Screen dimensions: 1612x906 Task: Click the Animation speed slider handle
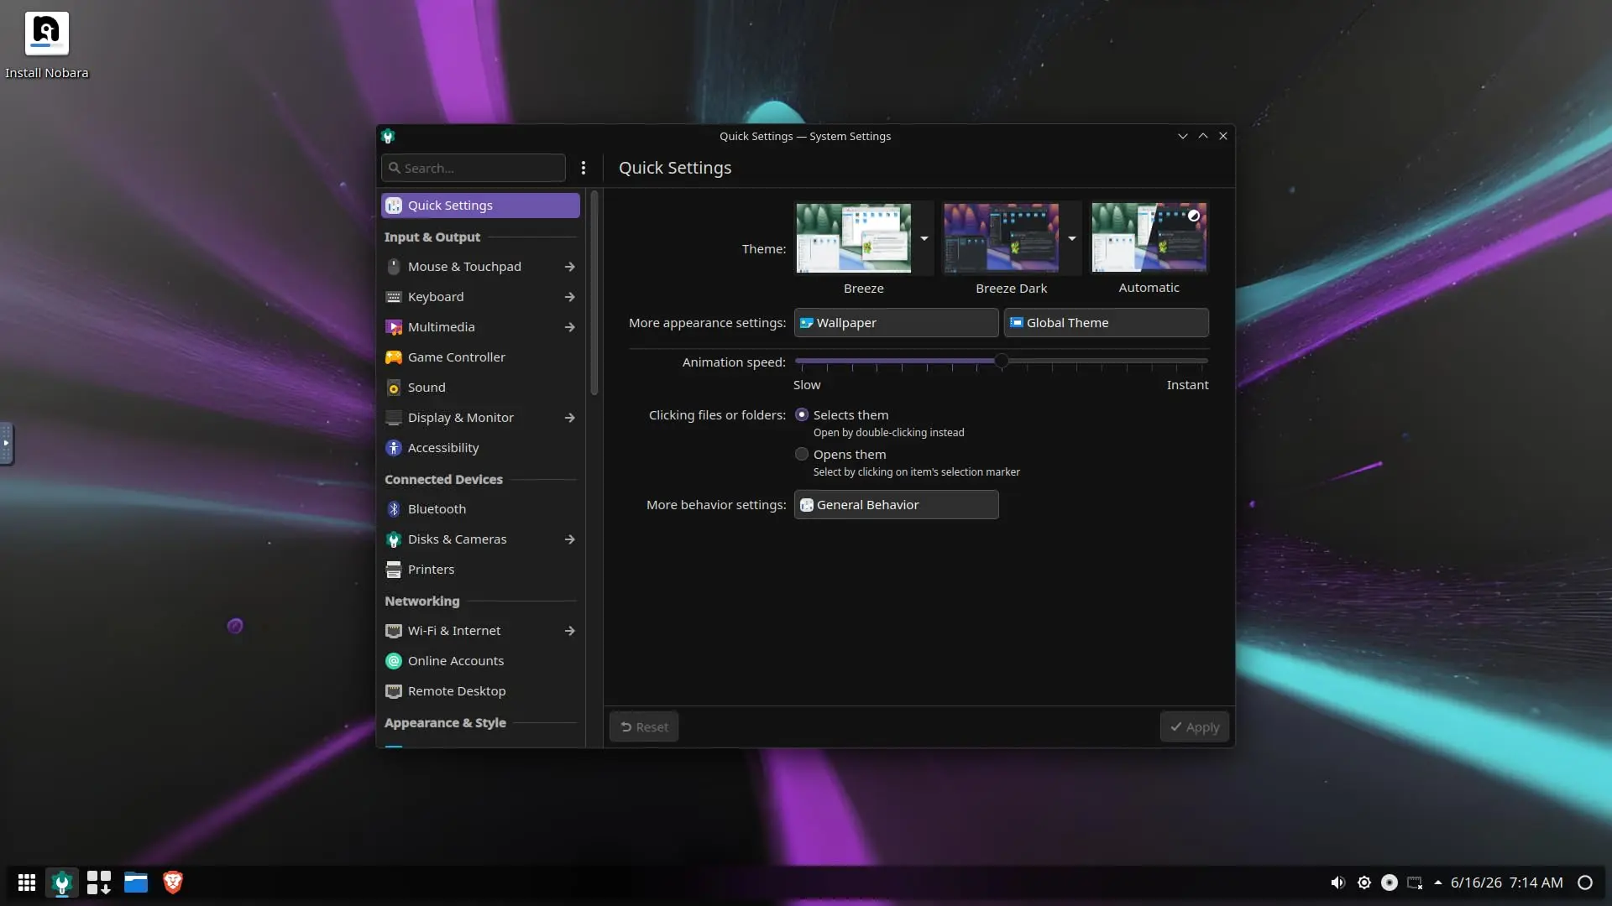[1001, 362]
